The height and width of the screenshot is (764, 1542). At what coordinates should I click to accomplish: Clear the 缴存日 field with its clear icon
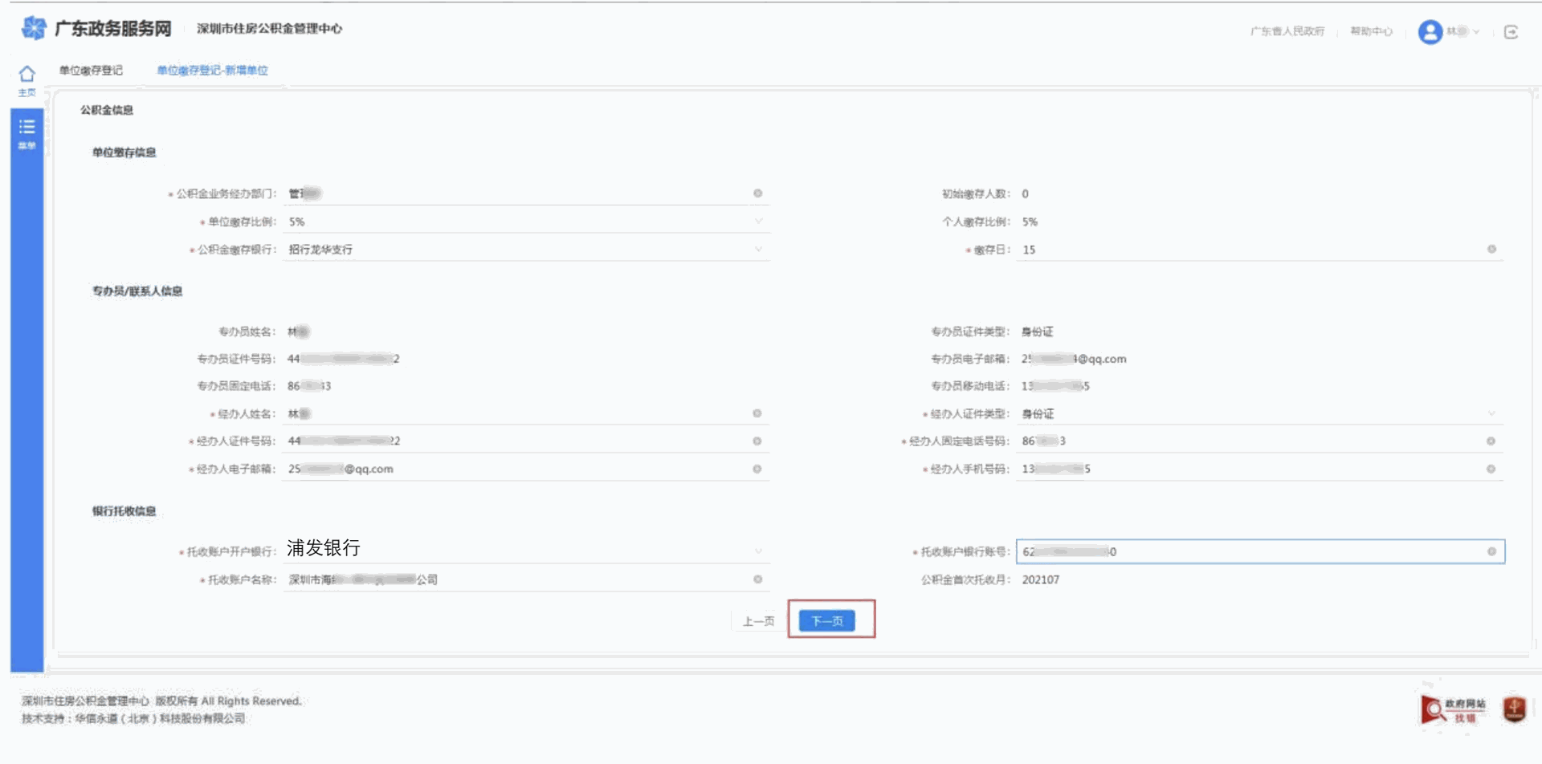(1491, 250)
